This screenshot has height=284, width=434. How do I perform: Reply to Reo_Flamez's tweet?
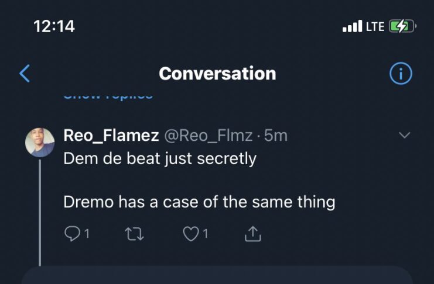[x=71, y=234]
